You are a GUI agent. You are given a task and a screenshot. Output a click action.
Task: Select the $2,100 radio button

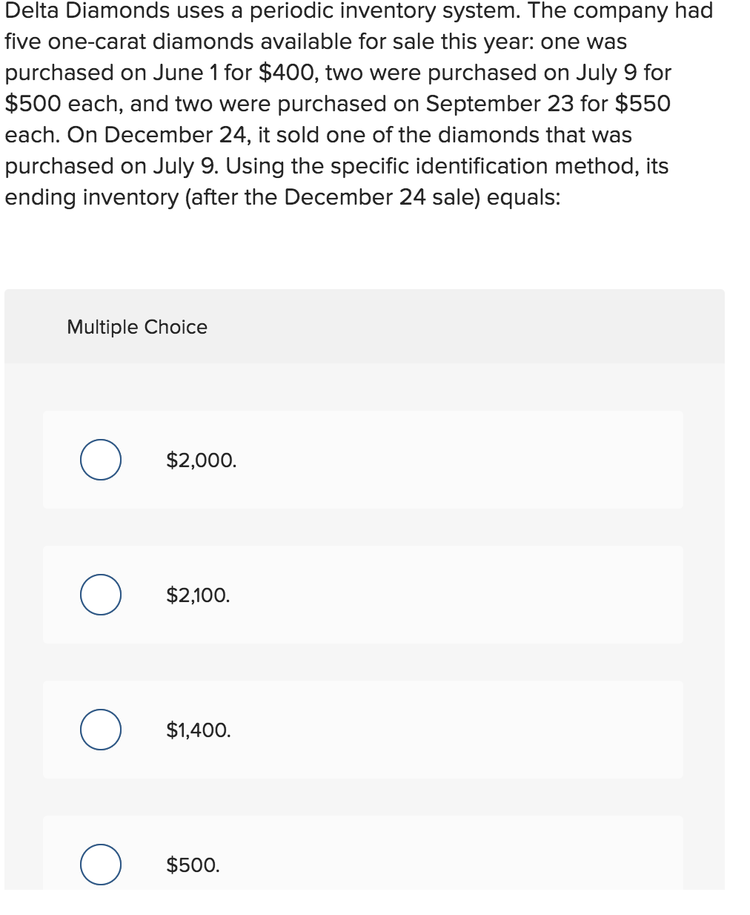[x=101, y=595]
